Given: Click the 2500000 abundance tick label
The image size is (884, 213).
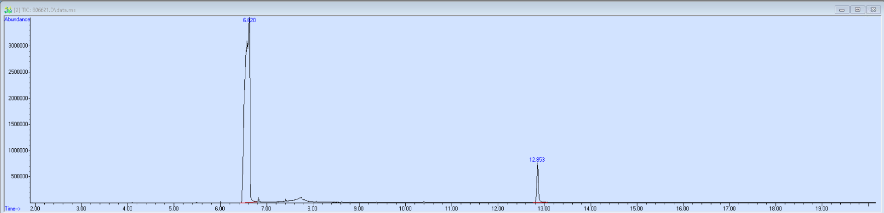Looking at the screenshot, I should click(x=18, y=72).
